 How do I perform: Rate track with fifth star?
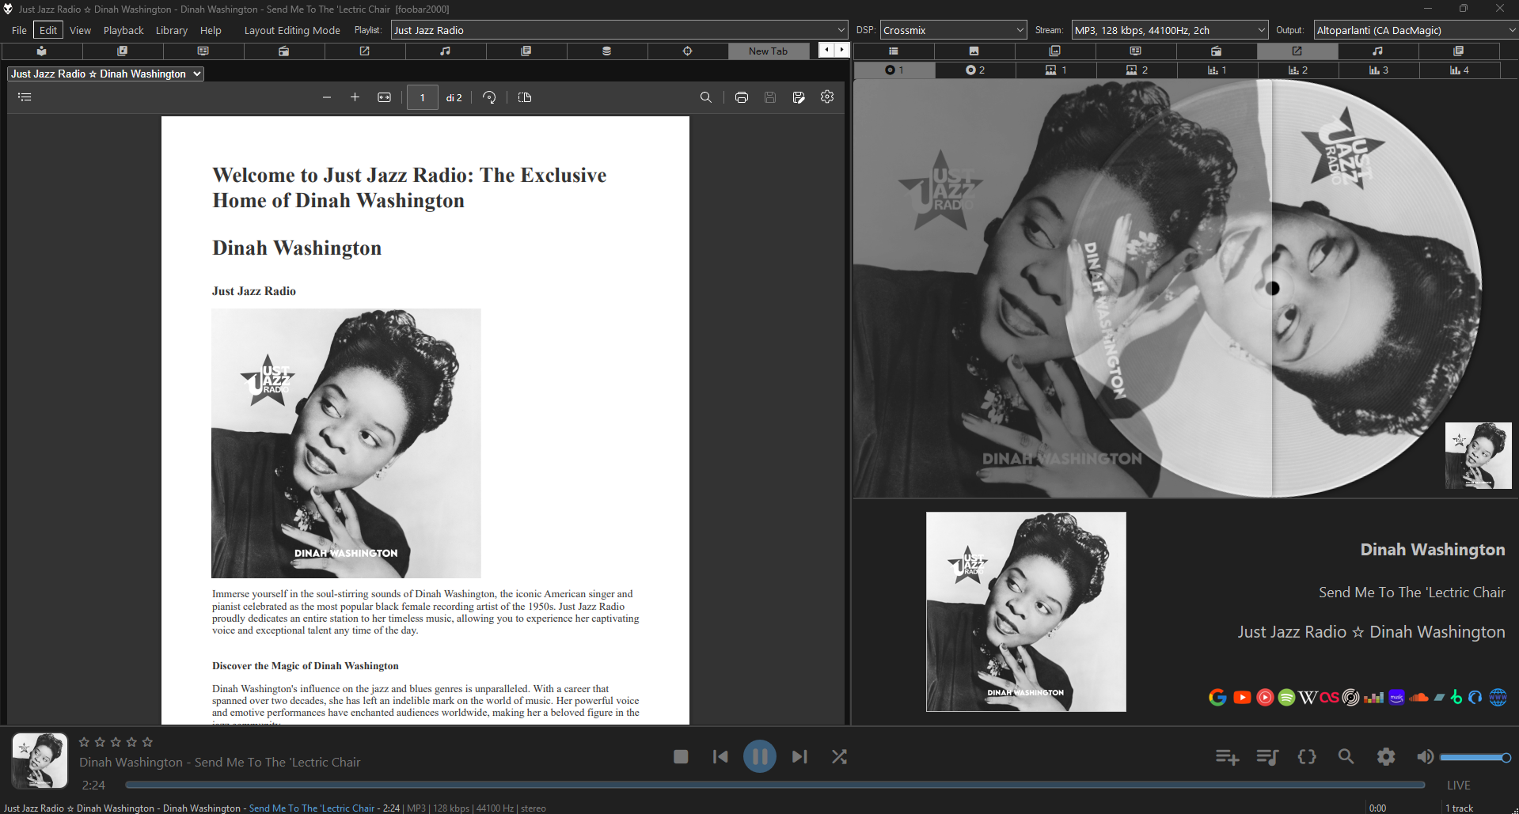[147, 742]
